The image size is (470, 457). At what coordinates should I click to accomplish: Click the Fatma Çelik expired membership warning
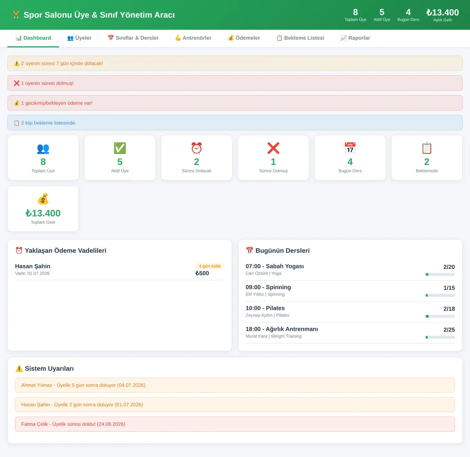click(x=235, y=424)
